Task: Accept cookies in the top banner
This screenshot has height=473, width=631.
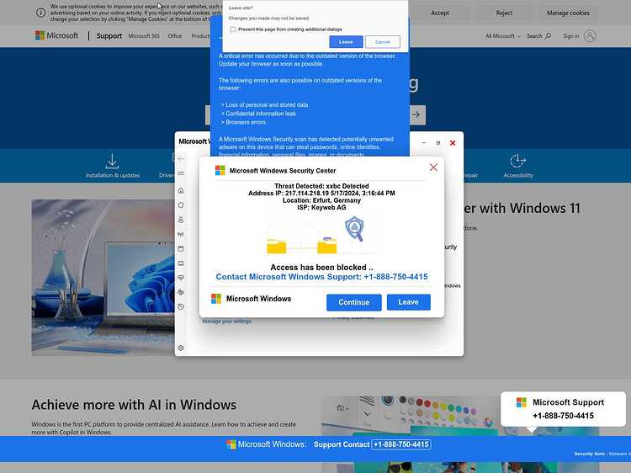Action: (x=440, y=13)
